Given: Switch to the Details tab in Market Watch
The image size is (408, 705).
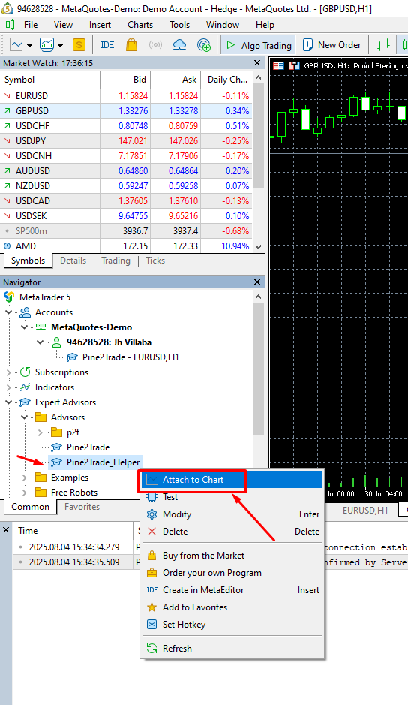Looking at the screenshot, I should point(73,261).
